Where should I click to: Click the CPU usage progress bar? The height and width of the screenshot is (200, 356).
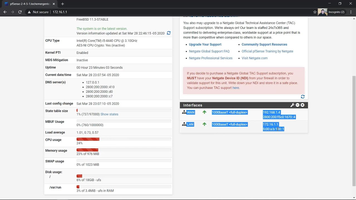tap(124, 139)
